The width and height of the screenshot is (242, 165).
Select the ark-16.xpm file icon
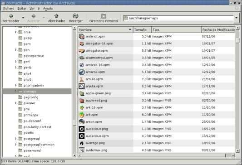[82, 107]
